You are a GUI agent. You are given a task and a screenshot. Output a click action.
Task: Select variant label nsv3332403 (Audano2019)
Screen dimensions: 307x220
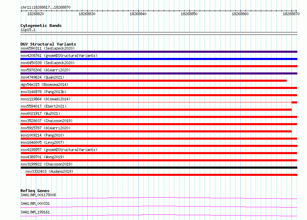[49, 171]
